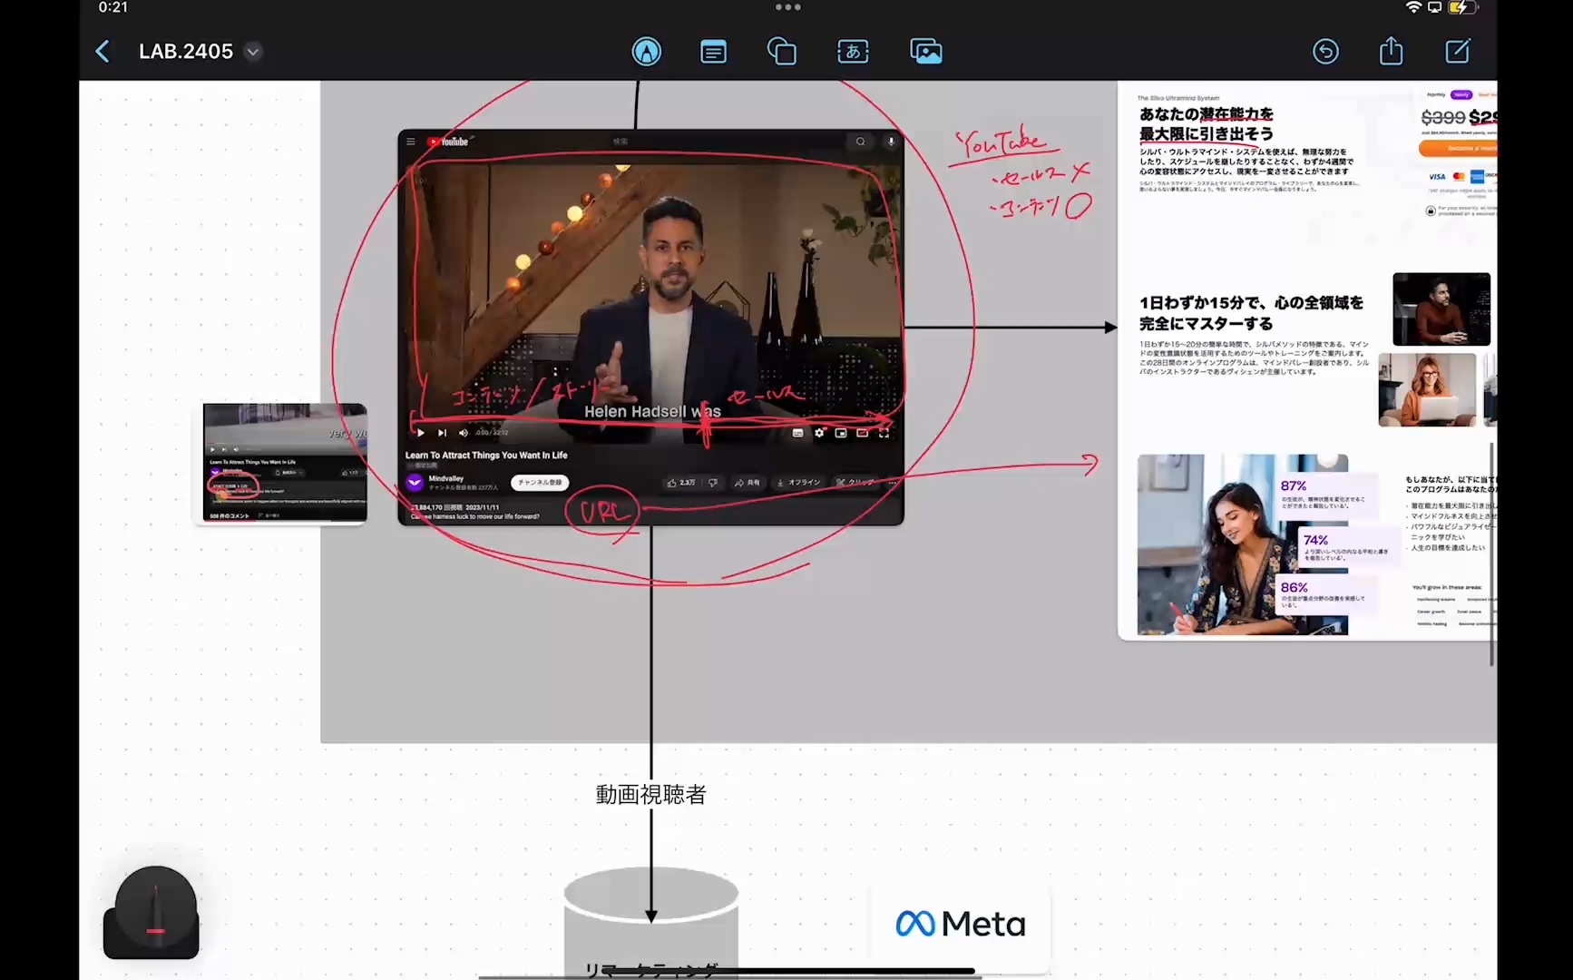Viewport: 1573px width, 980px height.
Task: Tap the 87% statistic on landing page
Action: (x=1294, y=486)
